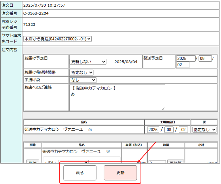Image resolution: width=221 pixels, height=184 pixels.
Task: Click the 工場納品日 month field
Action: pyautogui.click(x=169, y=130)
